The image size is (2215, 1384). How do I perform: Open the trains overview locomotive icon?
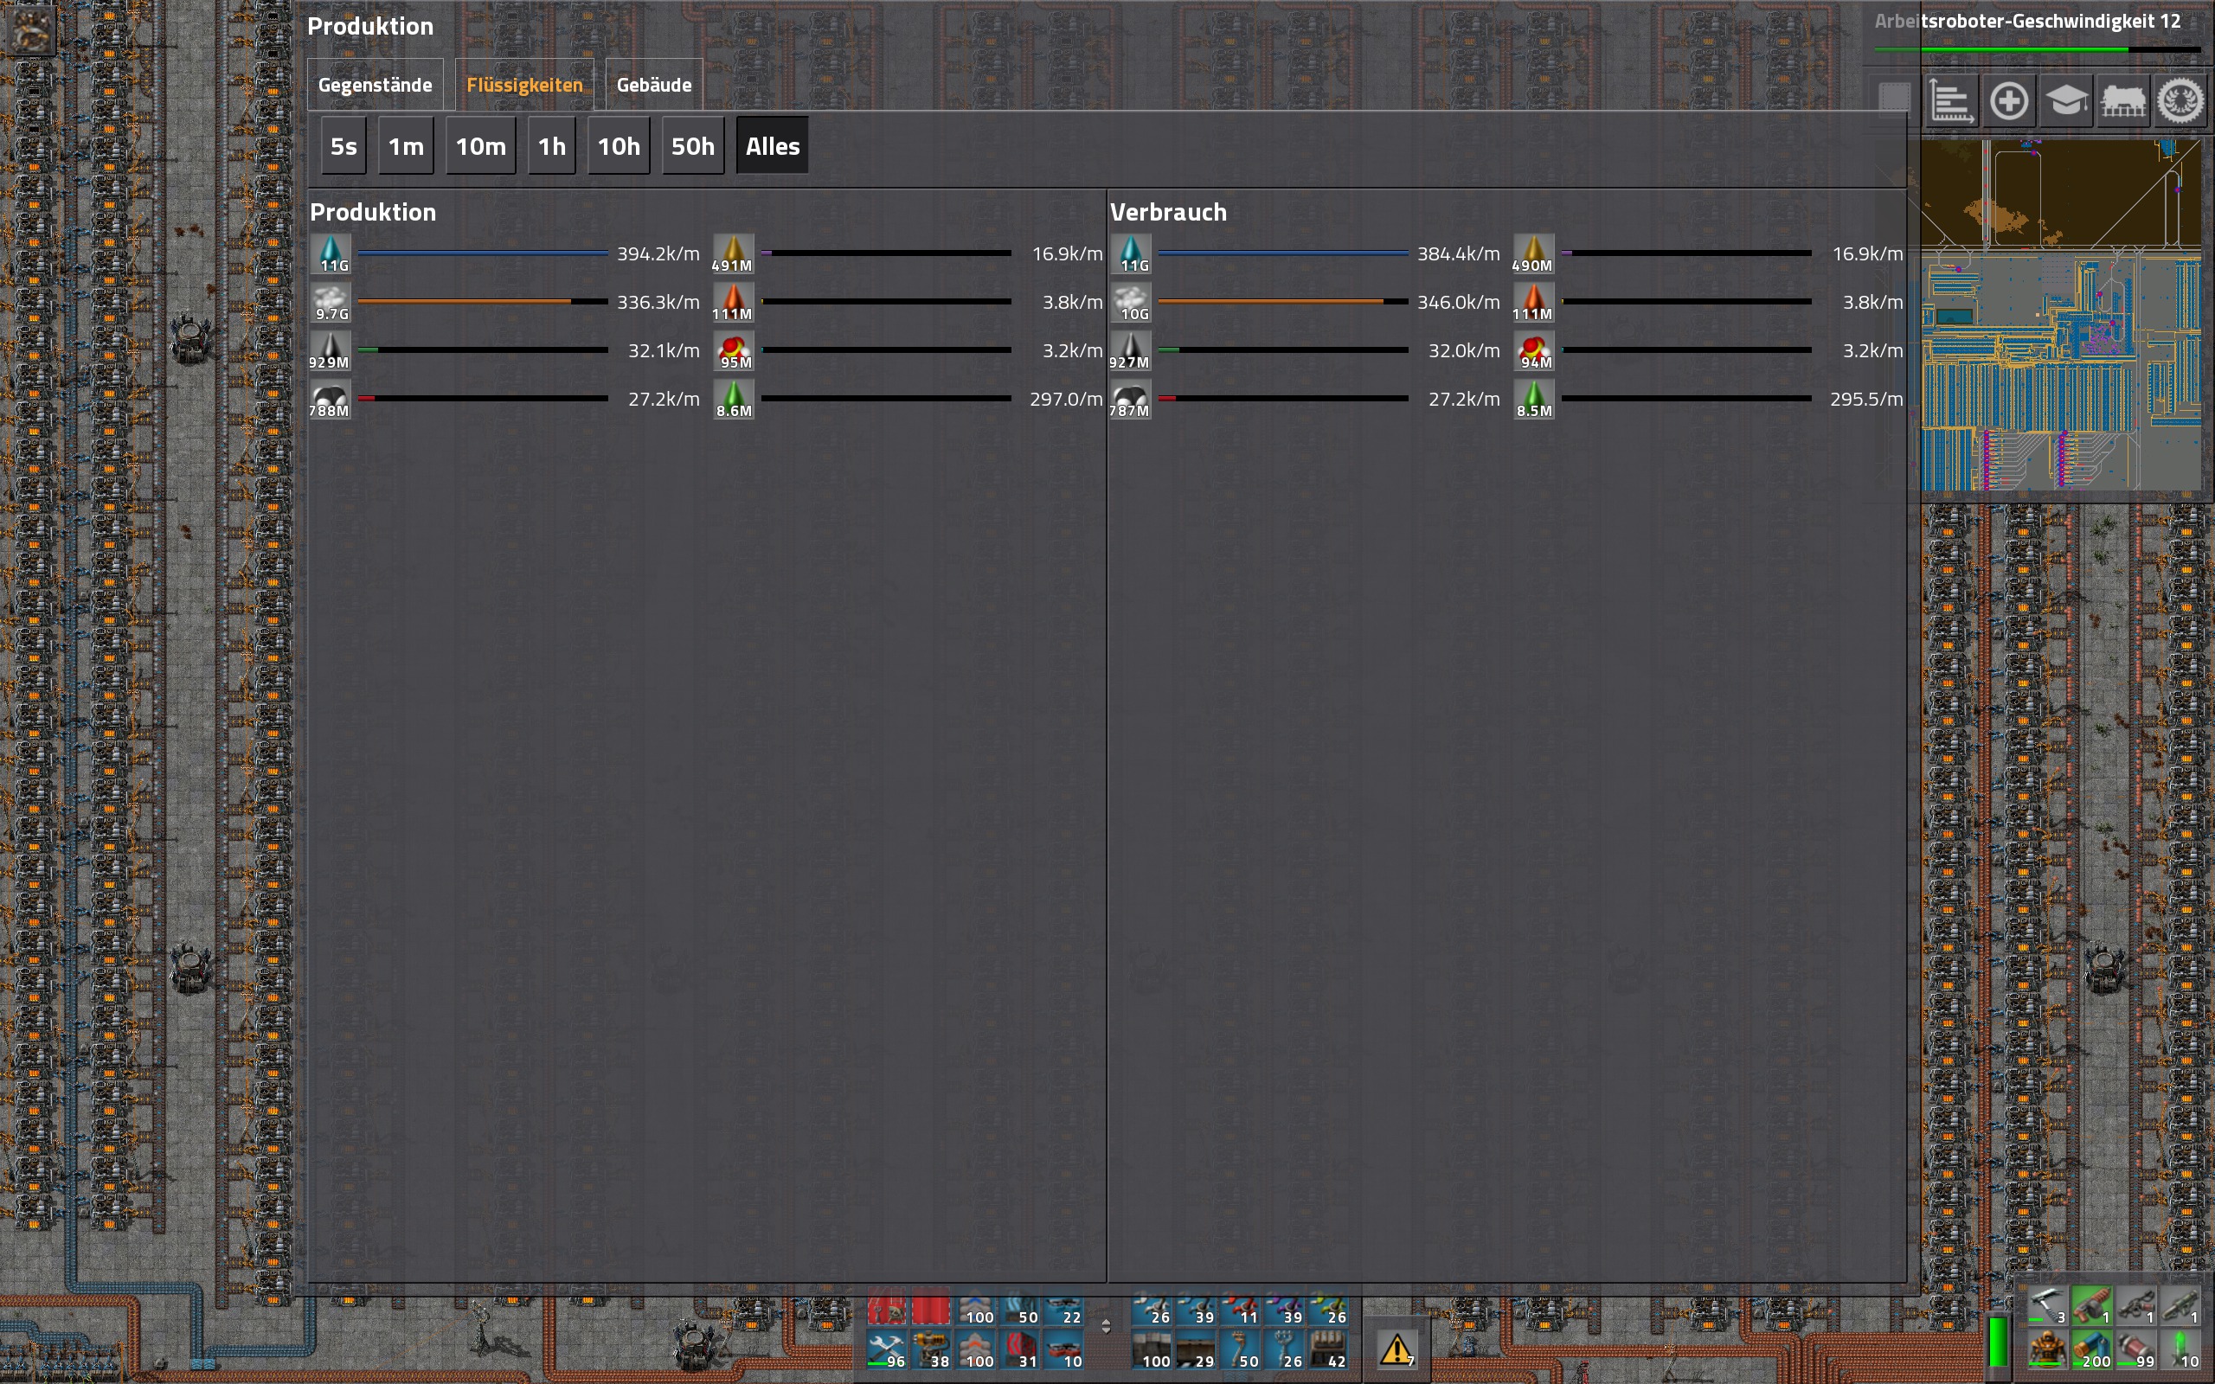click(x=2123, y=100)
